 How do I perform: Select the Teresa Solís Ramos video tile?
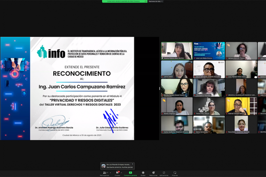[209, 106]
